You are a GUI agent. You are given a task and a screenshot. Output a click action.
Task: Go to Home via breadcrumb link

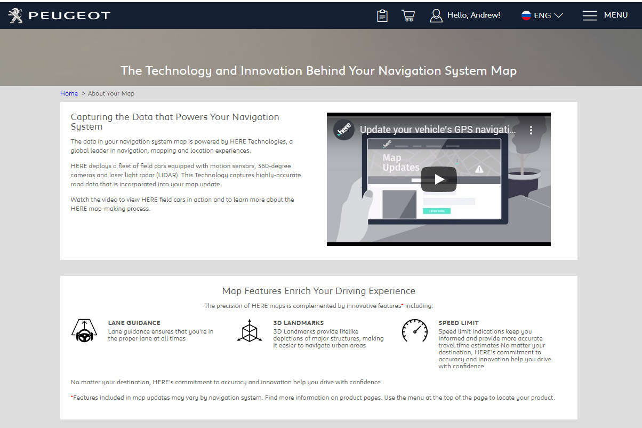[x=69, y=93]
